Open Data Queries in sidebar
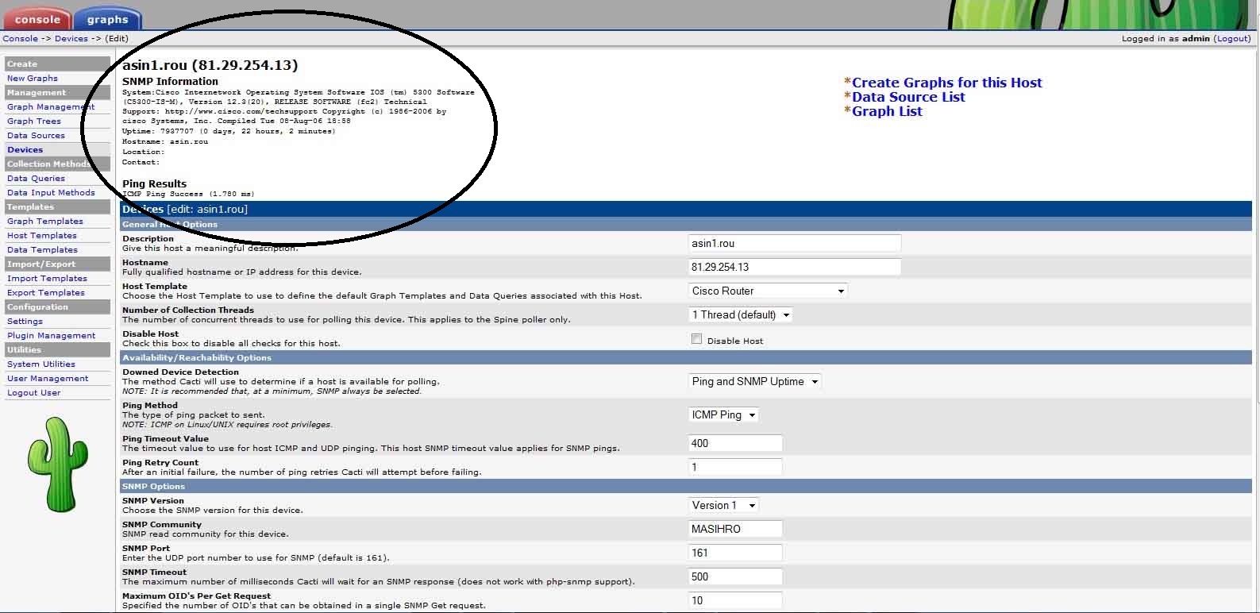Screen dimensions: 1260x613 36,179
